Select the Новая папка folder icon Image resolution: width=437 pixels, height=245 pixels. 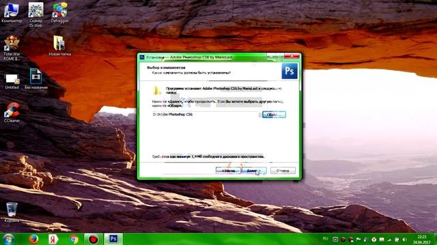59,46
